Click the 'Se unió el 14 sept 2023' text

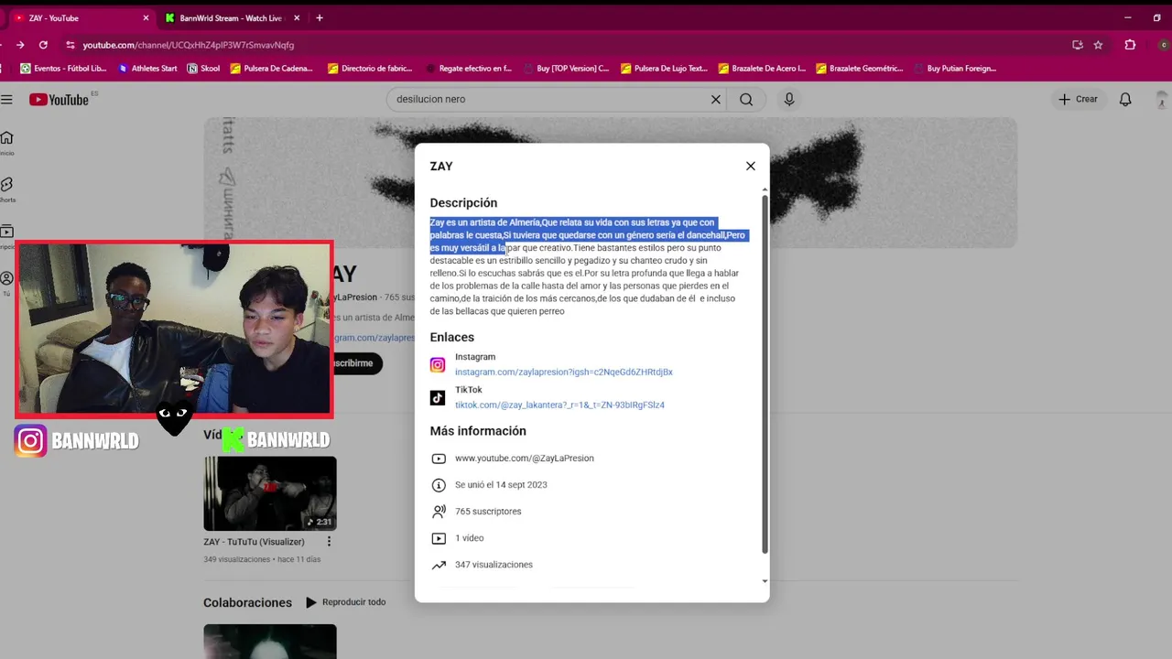[501, 485]
